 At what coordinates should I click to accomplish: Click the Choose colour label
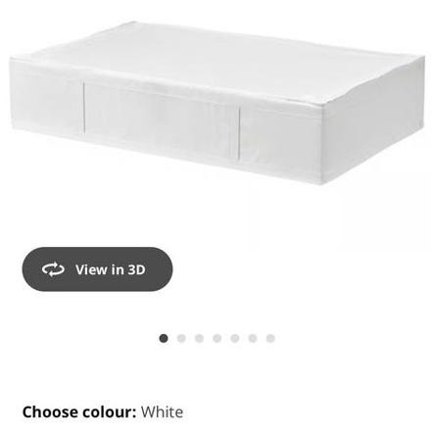pyautogui.click(x=79, y=412)
